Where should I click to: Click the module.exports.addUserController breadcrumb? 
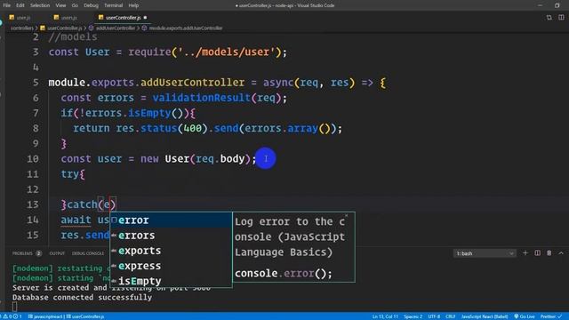(x=186, y=28)
